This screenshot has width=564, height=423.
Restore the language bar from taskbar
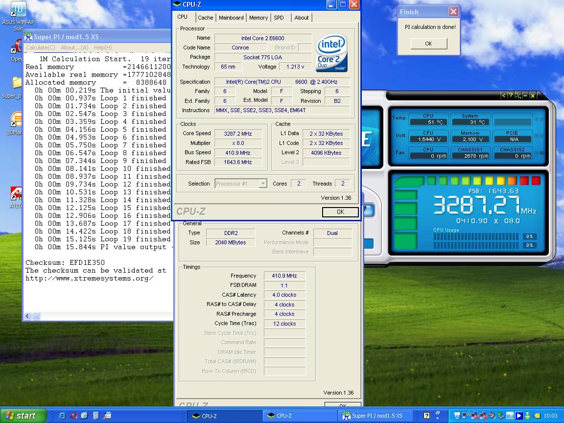[438, 413]
